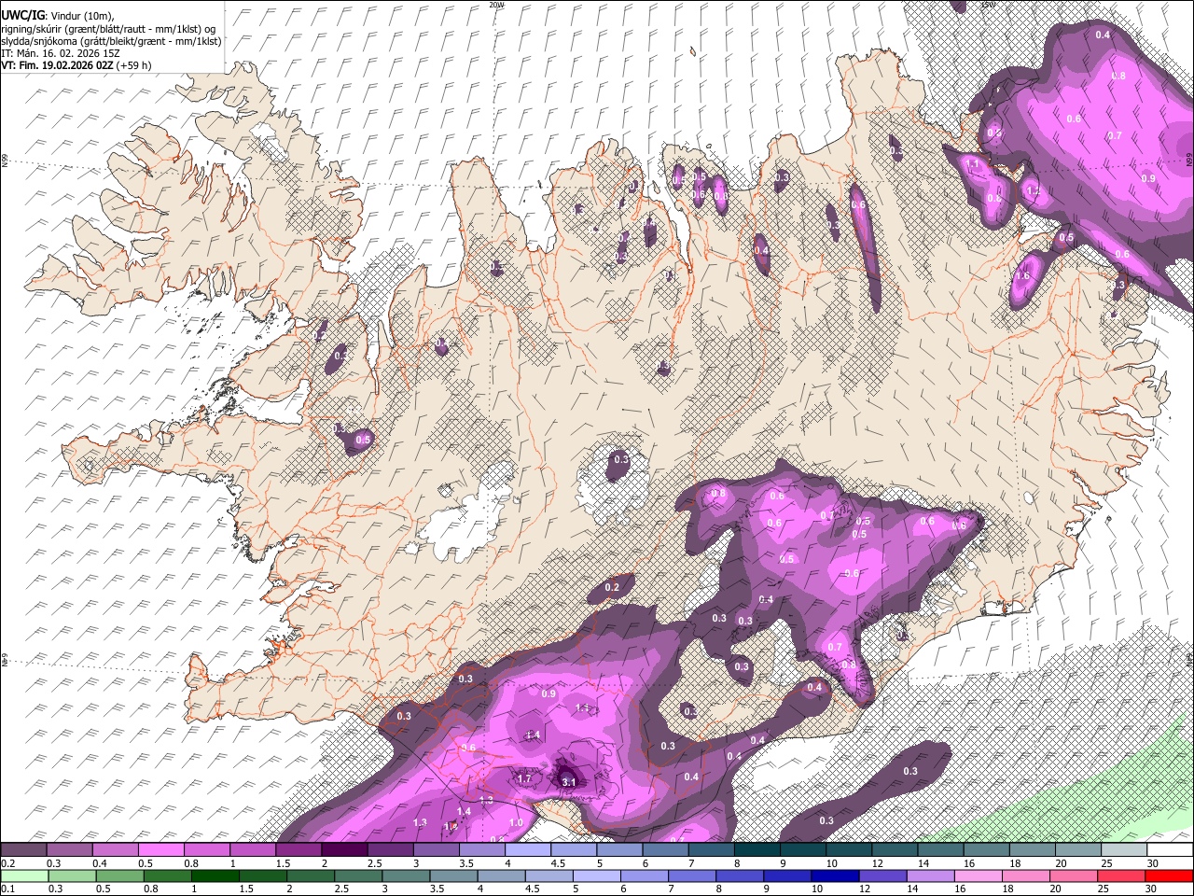Image resolution: width=1194 pixels, height=896 pixels.
Task: Pick the violet swatch labelled 12 in the rain scale
Action: (x=883, y=875)
